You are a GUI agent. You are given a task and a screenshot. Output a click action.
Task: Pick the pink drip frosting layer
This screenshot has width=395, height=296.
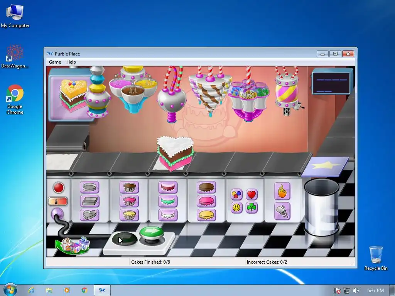click(x=168, y=187)
